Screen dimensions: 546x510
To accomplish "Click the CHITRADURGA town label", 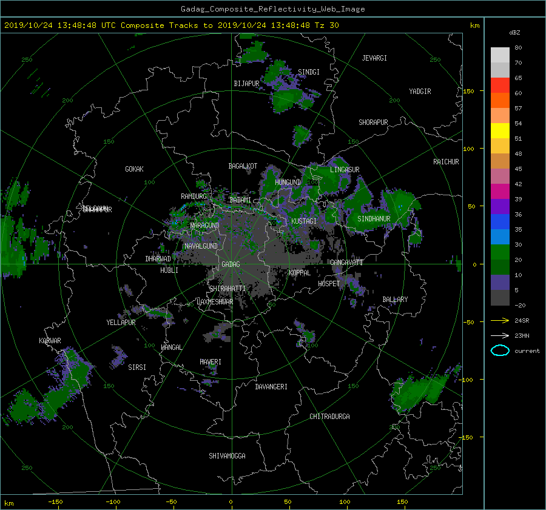I will 329,417.
